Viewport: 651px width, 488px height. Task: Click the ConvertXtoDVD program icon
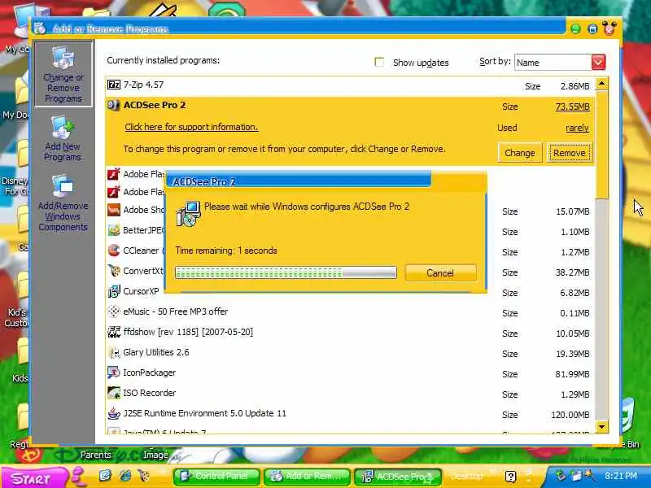[x=114, y=271]
